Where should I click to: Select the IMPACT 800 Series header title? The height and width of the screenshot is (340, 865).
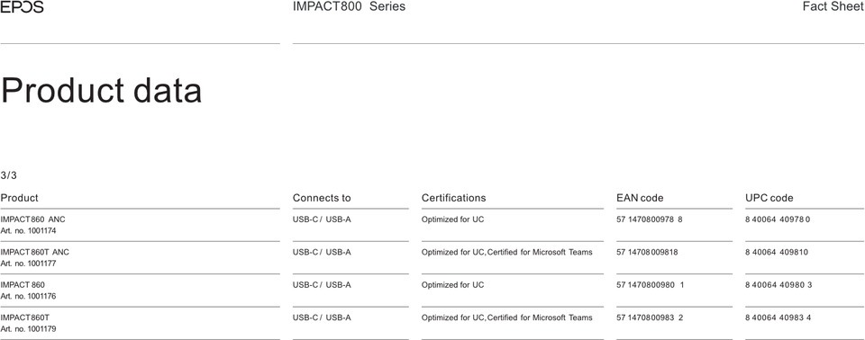(349, 6)
